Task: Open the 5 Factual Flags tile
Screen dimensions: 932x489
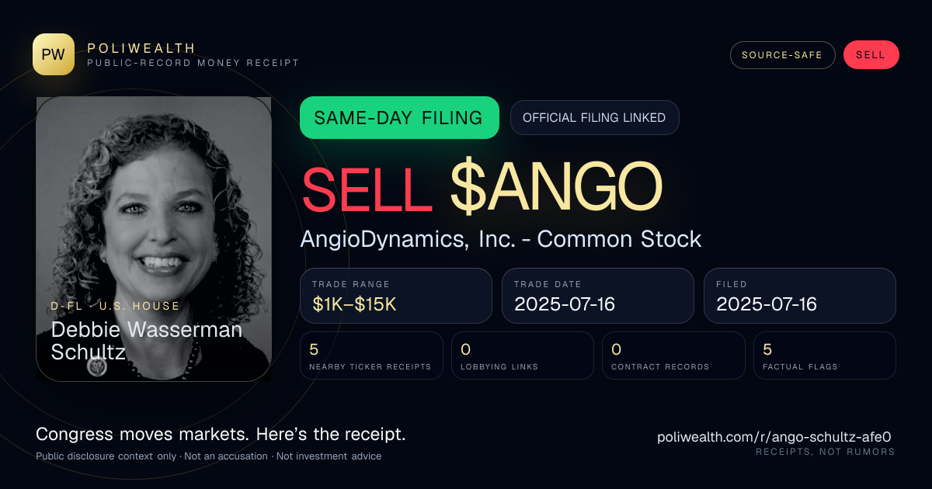Action: [825, 355]
